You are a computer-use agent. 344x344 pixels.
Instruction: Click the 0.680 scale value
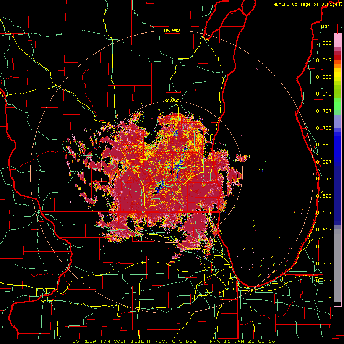pyautogui.click(x=324, y=145)
